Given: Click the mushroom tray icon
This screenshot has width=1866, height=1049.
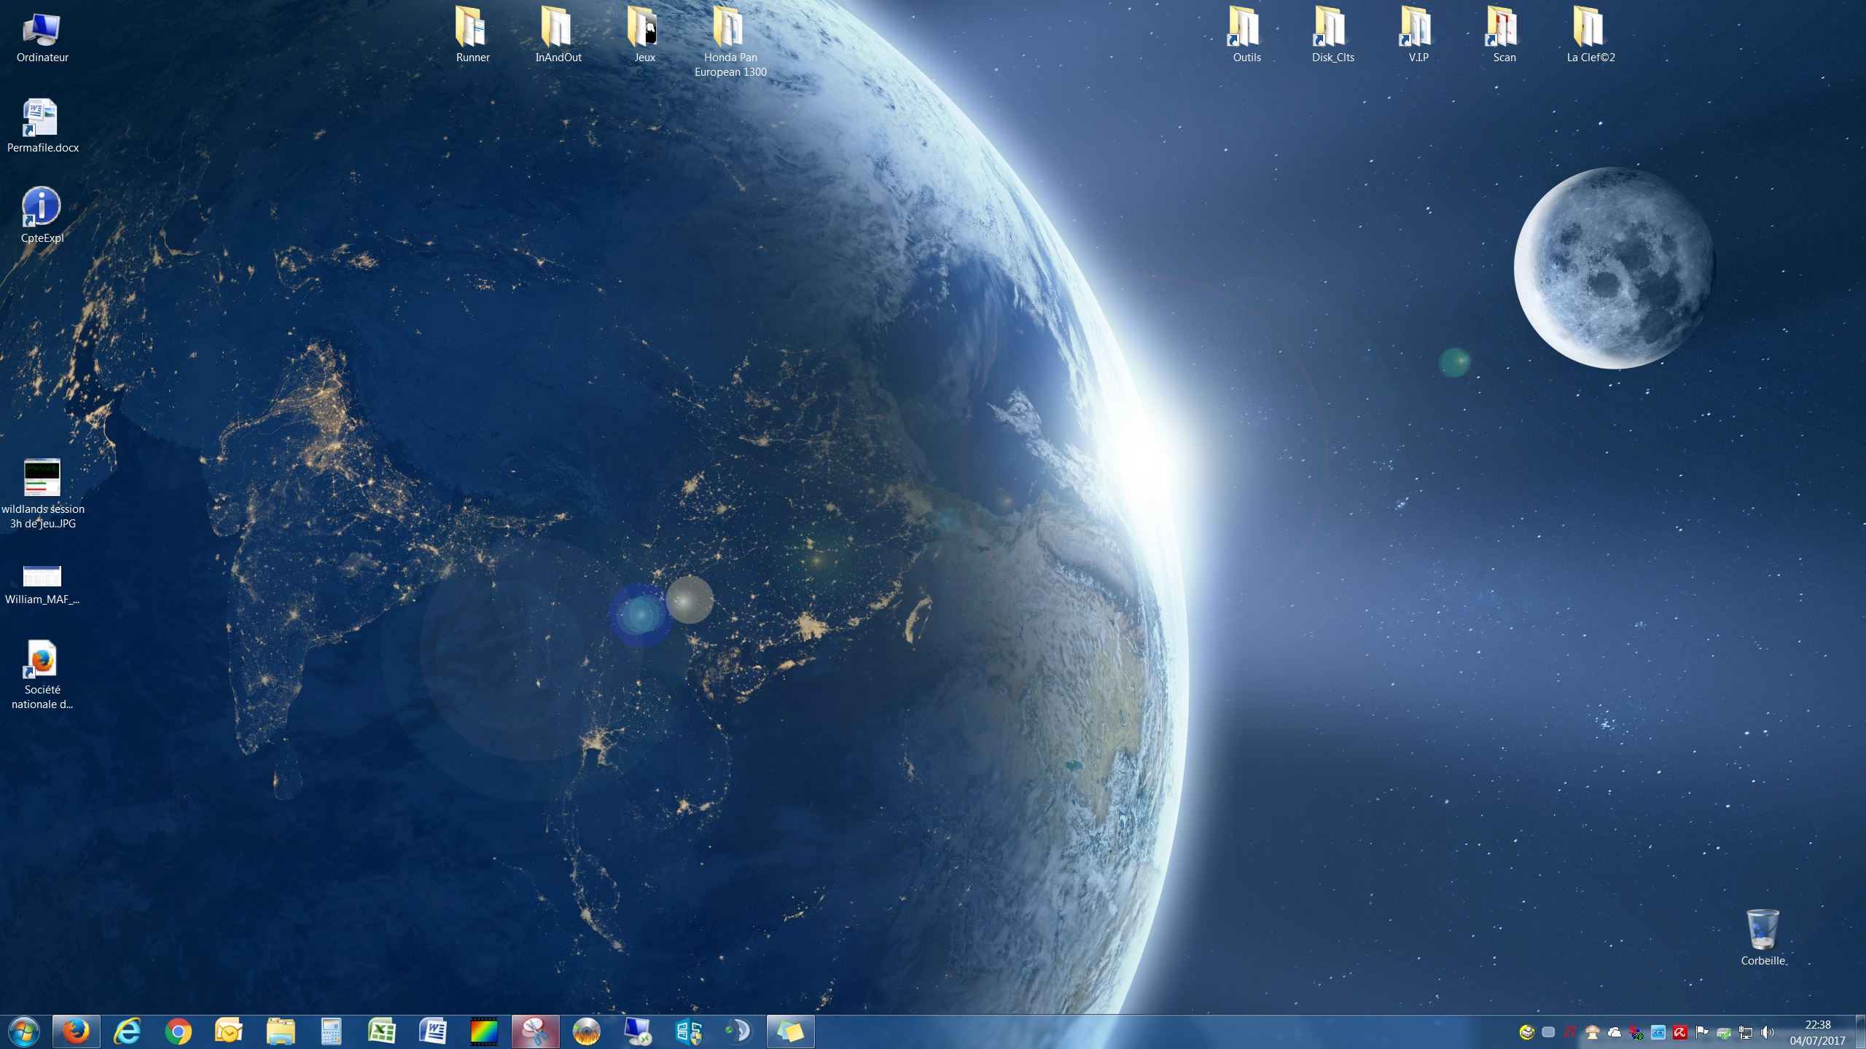Looking at the screenshot, I should [1593, 1032].
